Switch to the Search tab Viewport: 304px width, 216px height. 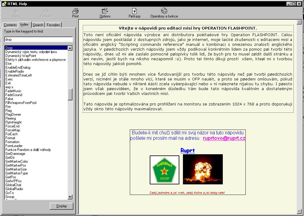(x=38, y=25)
